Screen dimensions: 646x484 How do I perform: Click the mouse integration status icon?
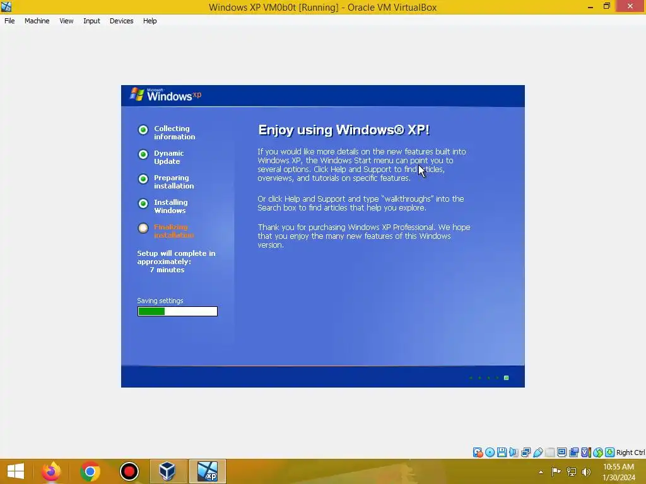point(598,452)
